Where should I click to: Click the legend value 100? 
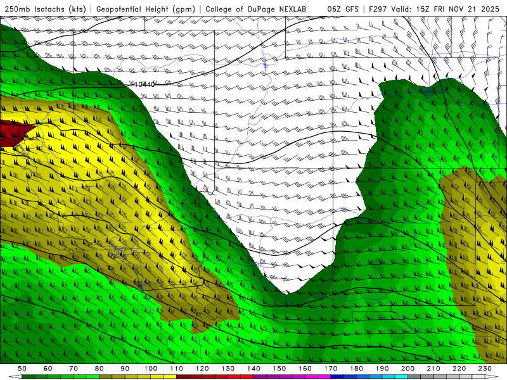(x=151, y=369)
